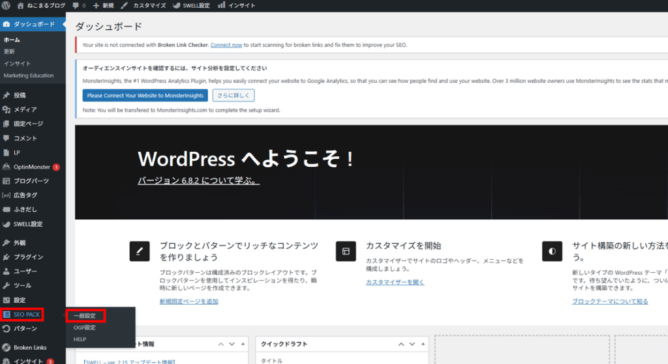The image size is (668, 364).
Task: Move the left 情報 widget down
Action: coord(232,344)
